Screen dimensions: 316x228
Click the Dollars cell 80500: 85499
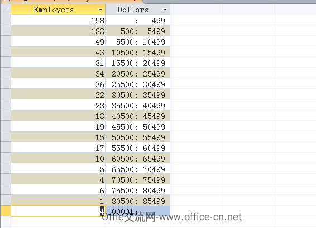138,201
